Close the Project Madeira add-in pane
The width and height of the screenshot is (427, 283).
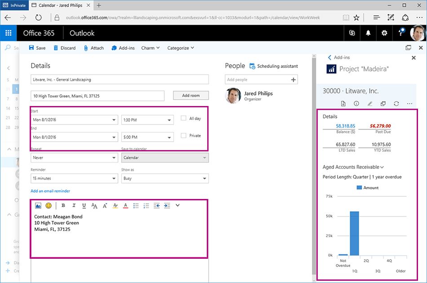click(414, 57)
